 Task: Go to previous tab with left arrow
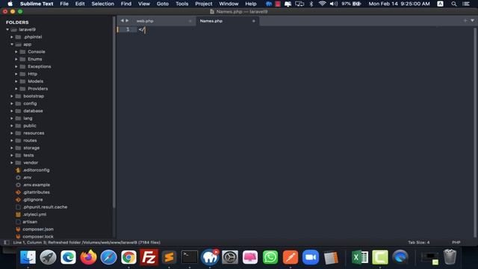[x=122, y=21]
